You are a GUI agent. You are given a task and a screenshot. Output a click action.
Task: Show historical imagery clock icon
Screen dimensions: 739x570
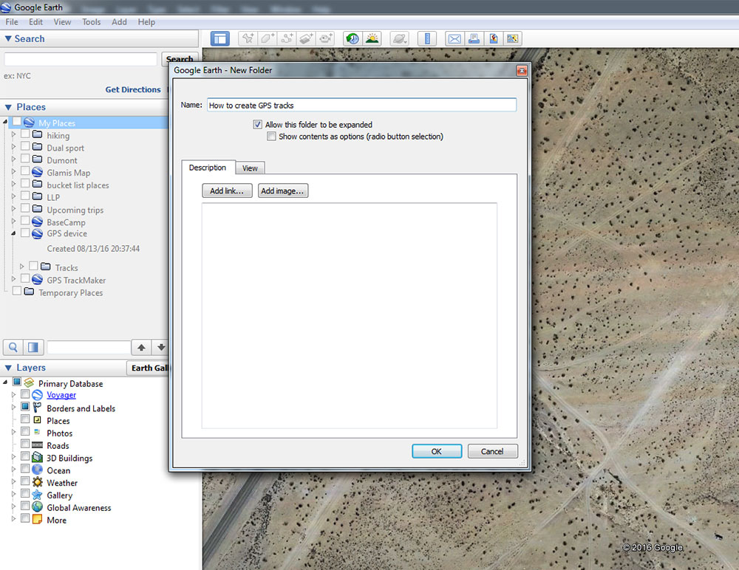(353, 38)
